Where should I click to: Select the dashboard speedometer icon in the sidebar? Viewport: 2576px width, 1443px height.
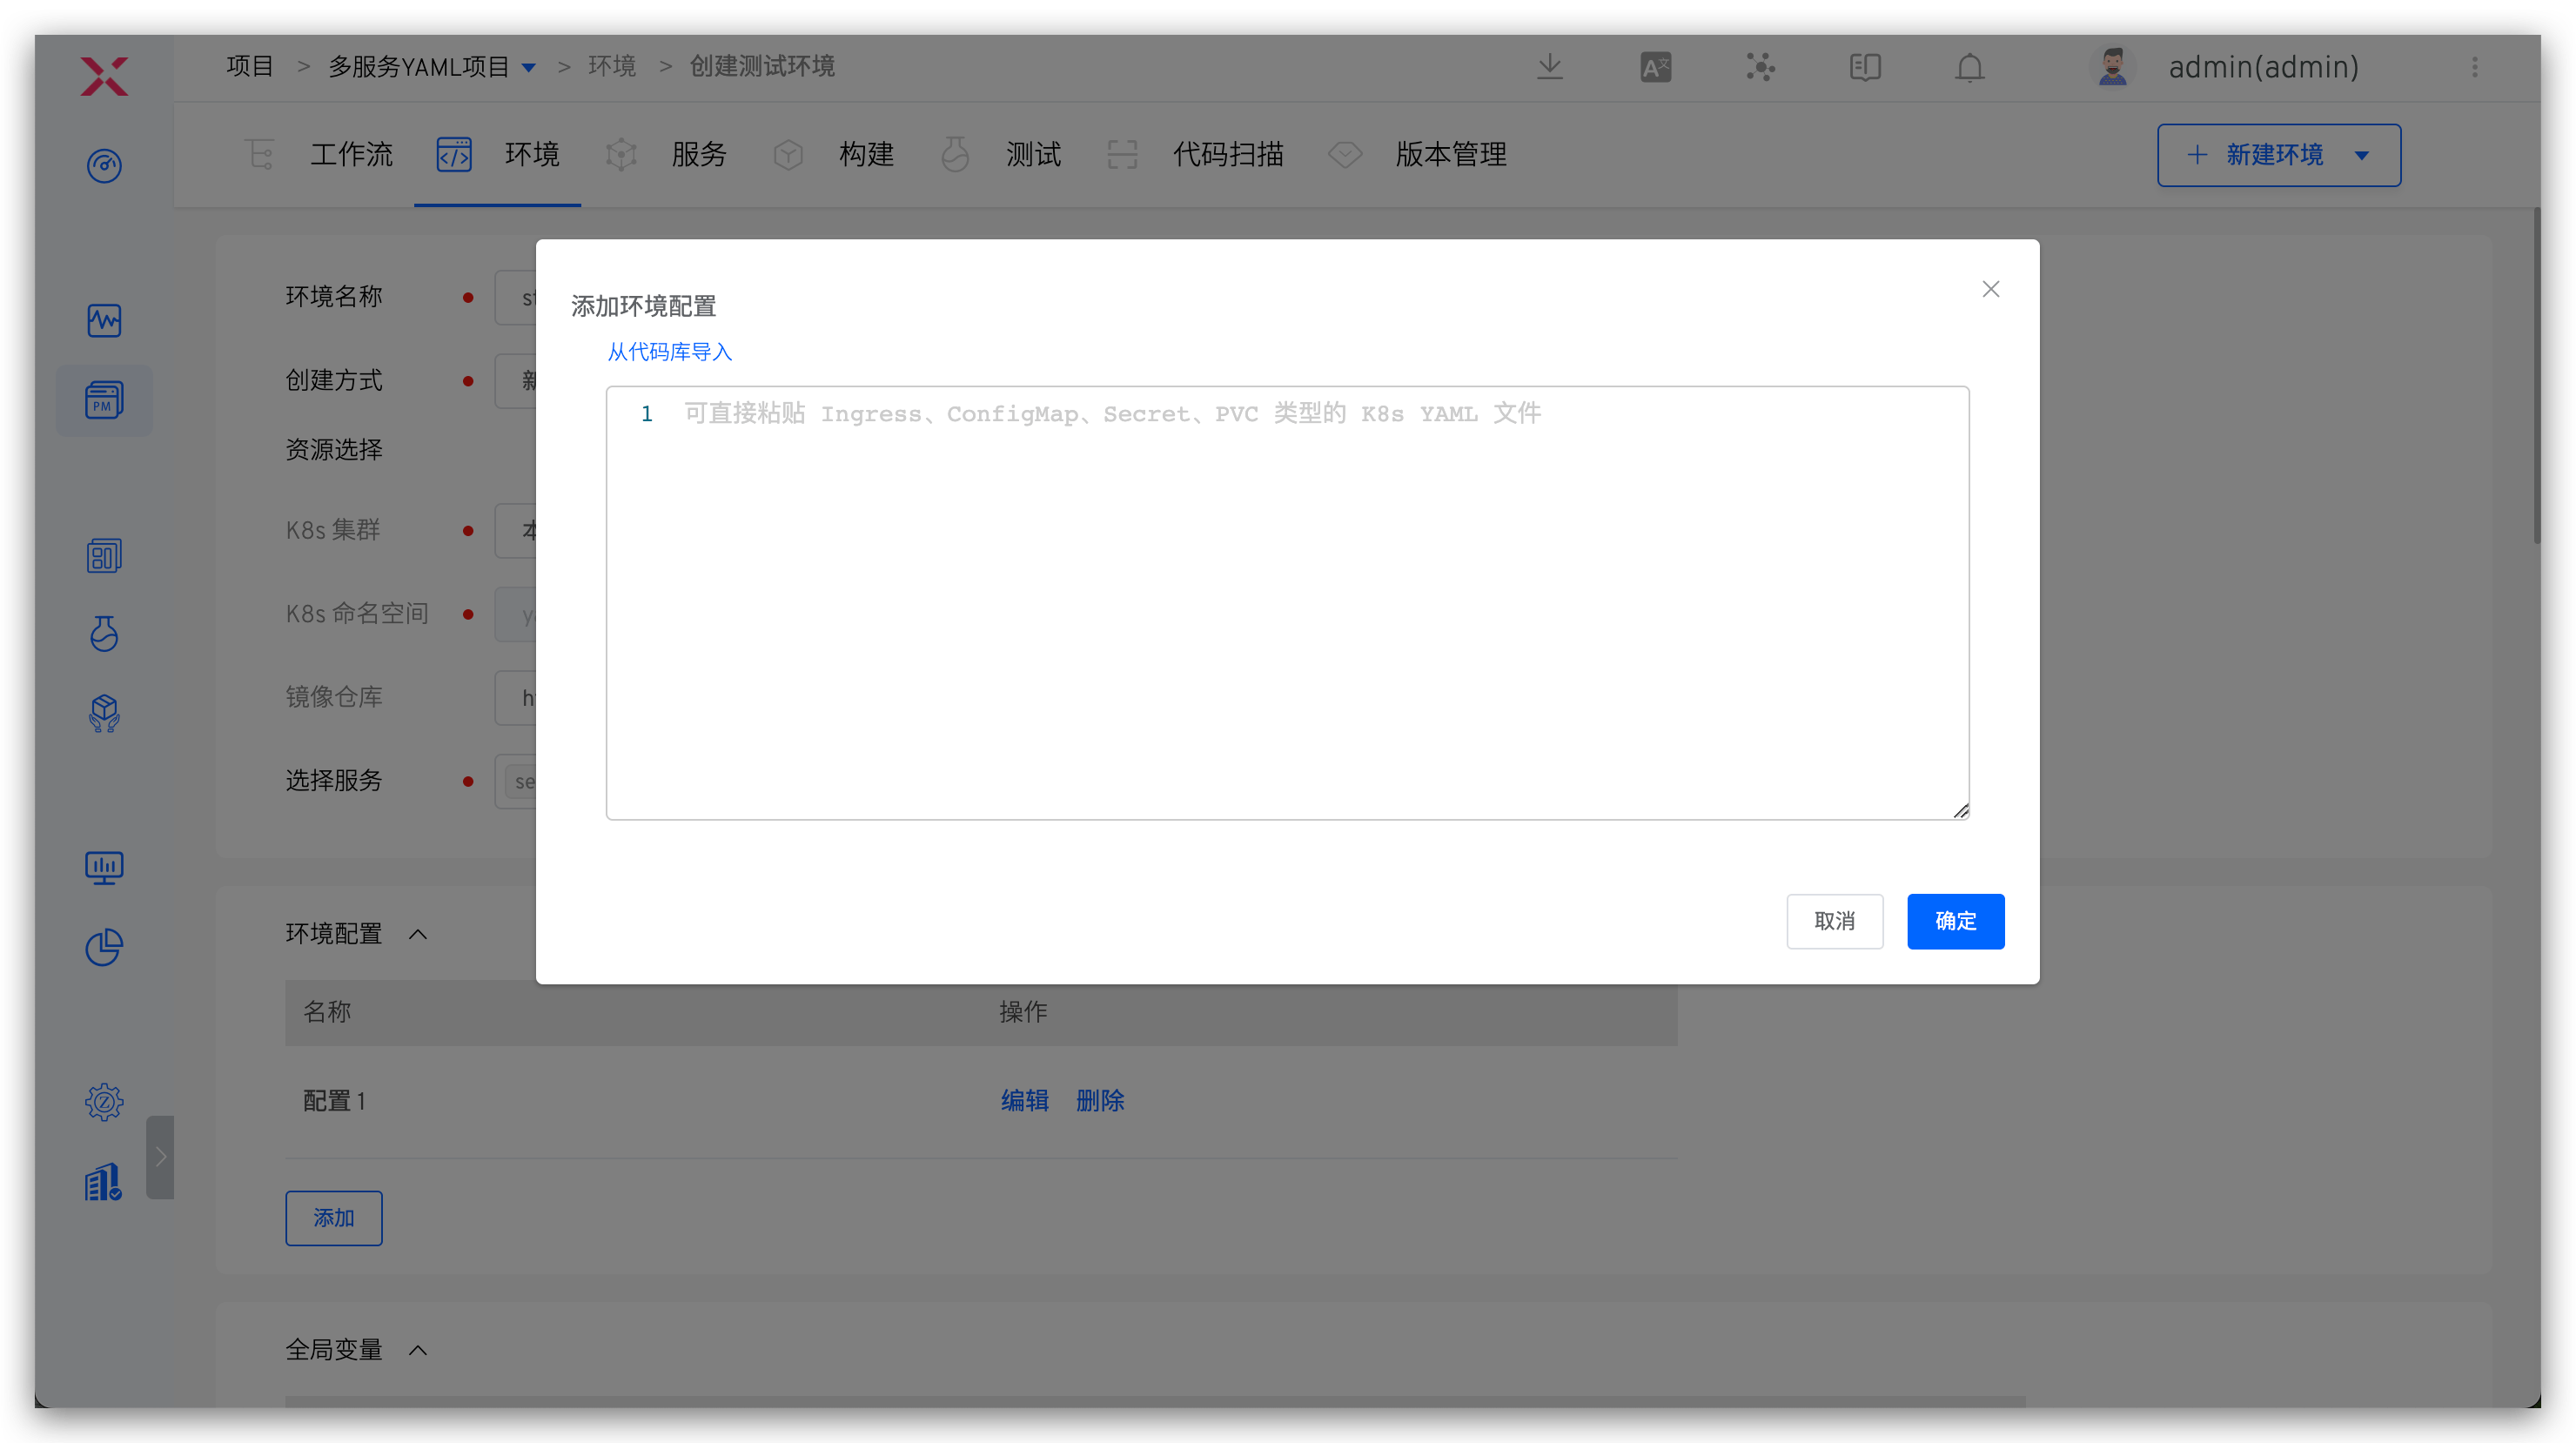pos(104,166)
